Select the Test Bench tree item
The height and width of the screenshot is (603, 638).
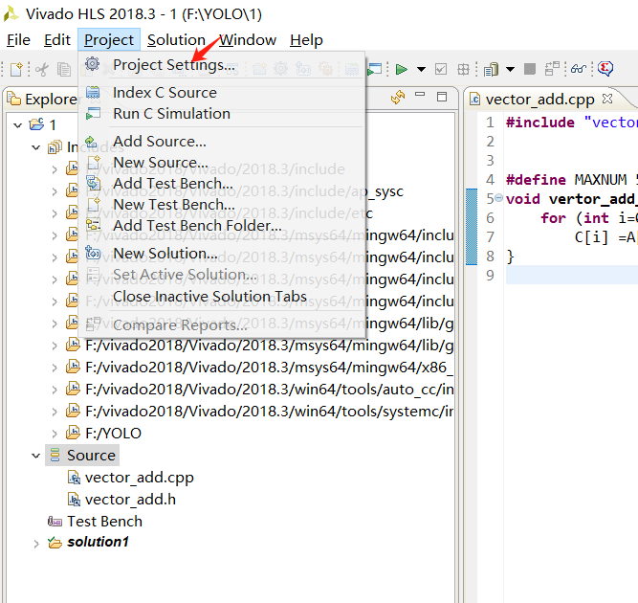104,522
